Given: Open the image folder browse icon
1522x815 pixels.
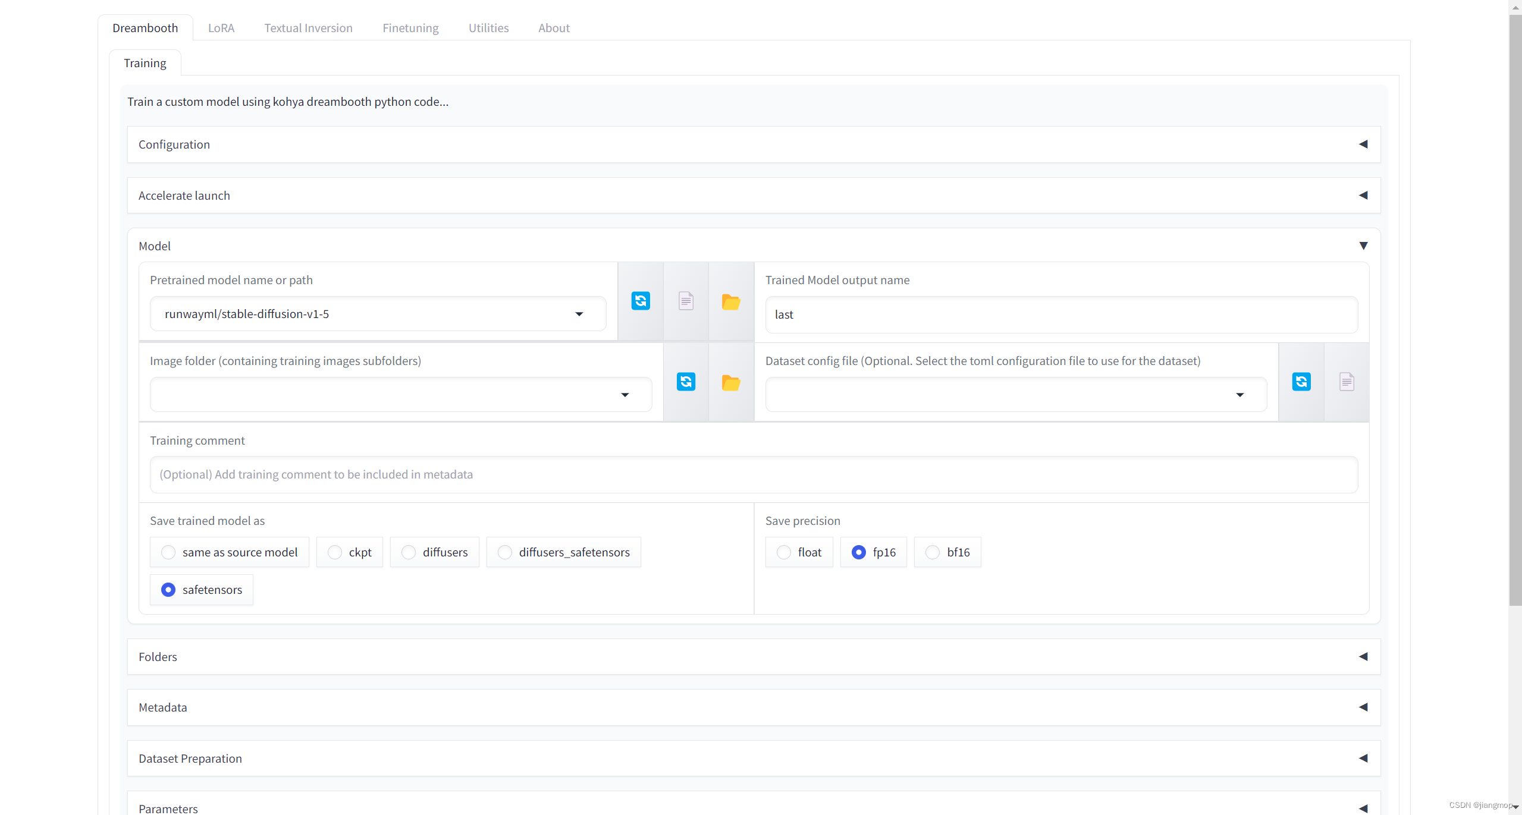Looking at the screenshot, I should (730, 382).
